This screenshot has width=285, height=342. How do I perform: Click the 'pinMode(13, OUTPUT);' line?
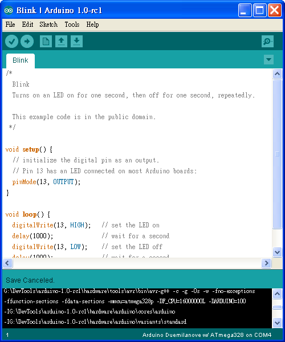click(x=46, y=182)
